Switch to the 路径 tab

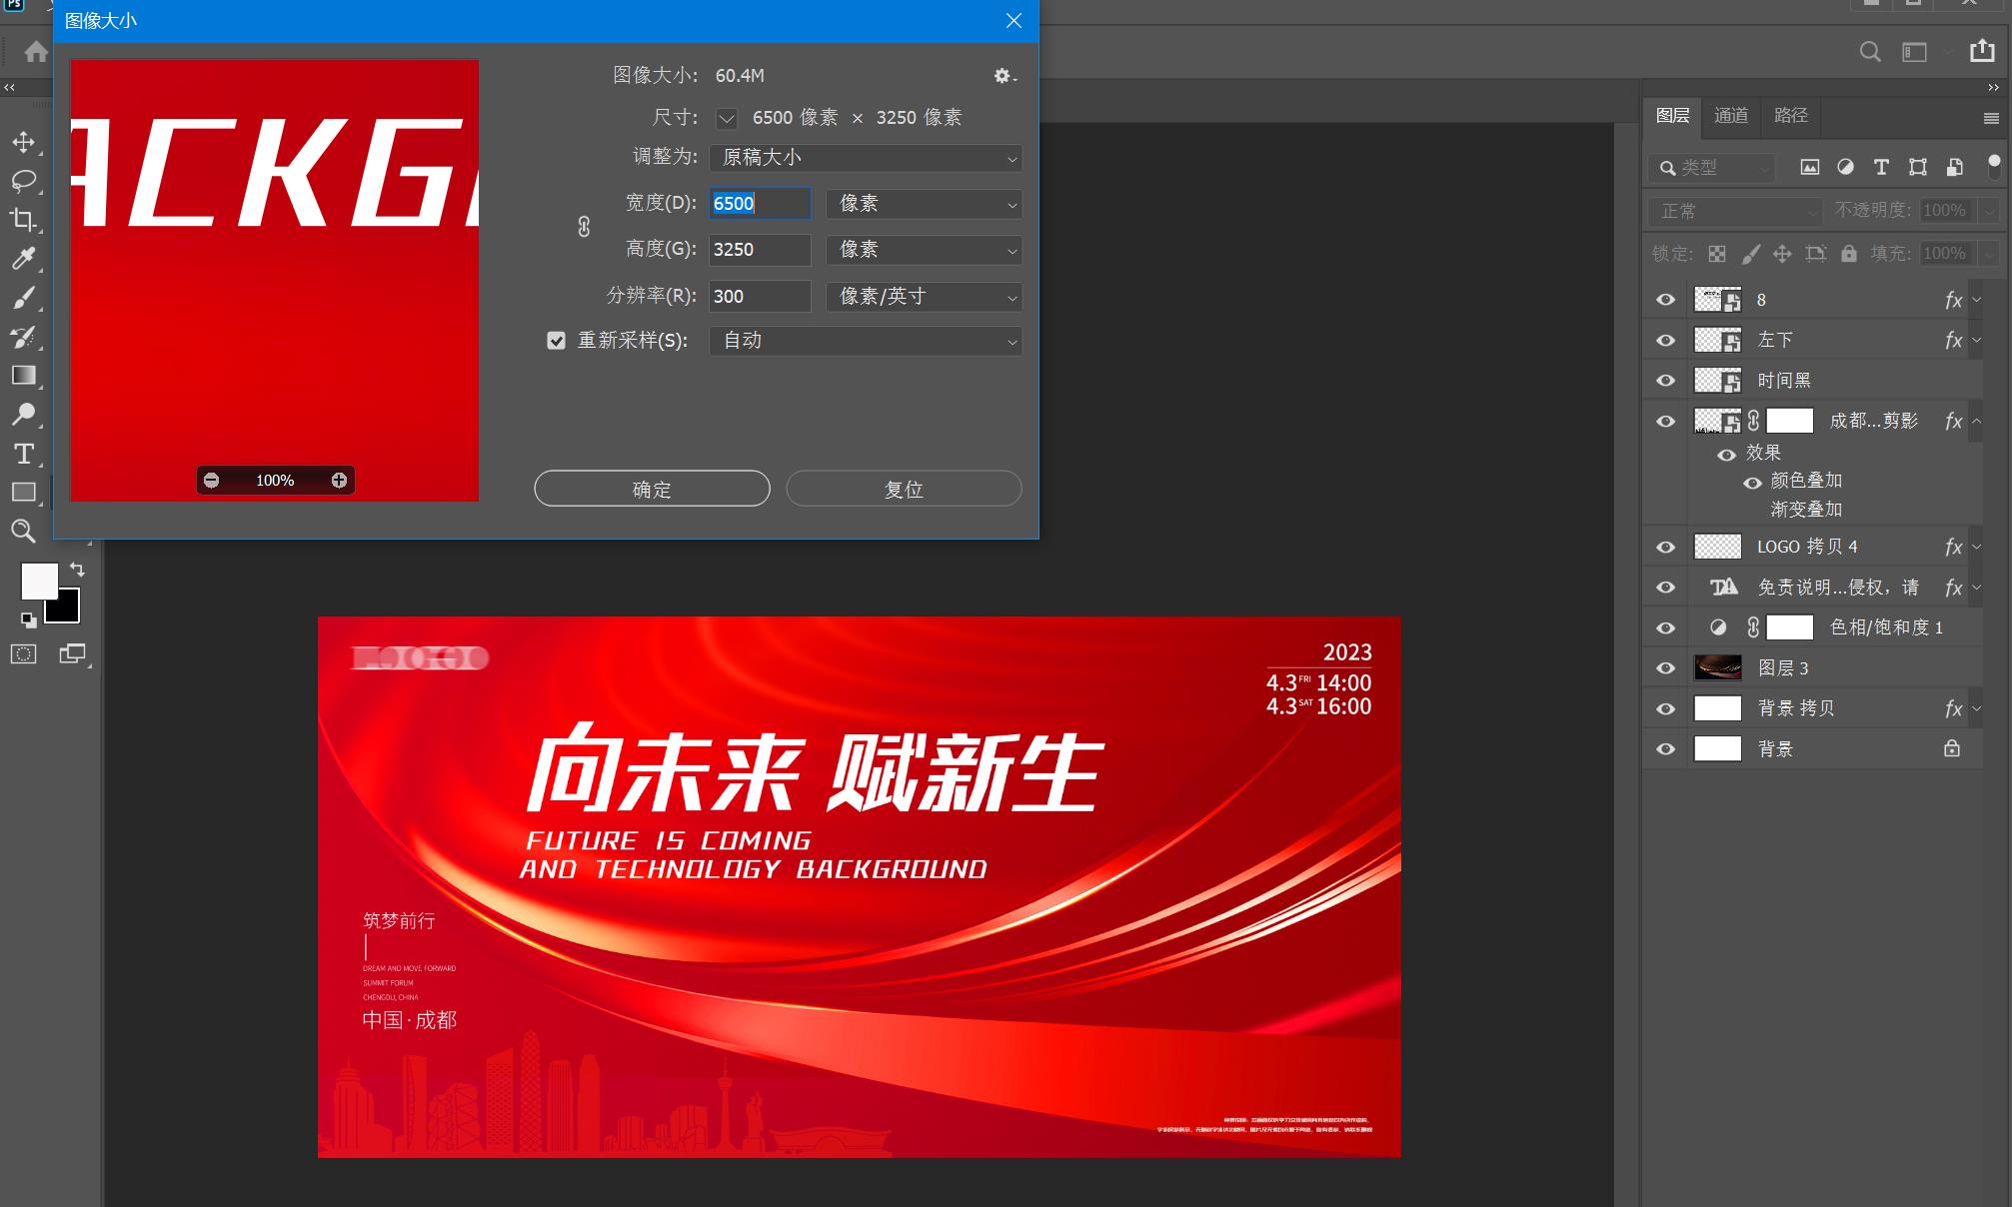(x=1790, y=116)
